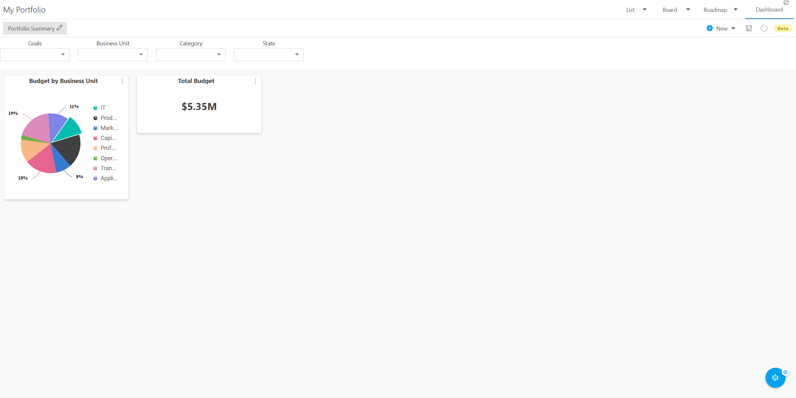Open the chatbot assistant floating button

pos(775,378)
